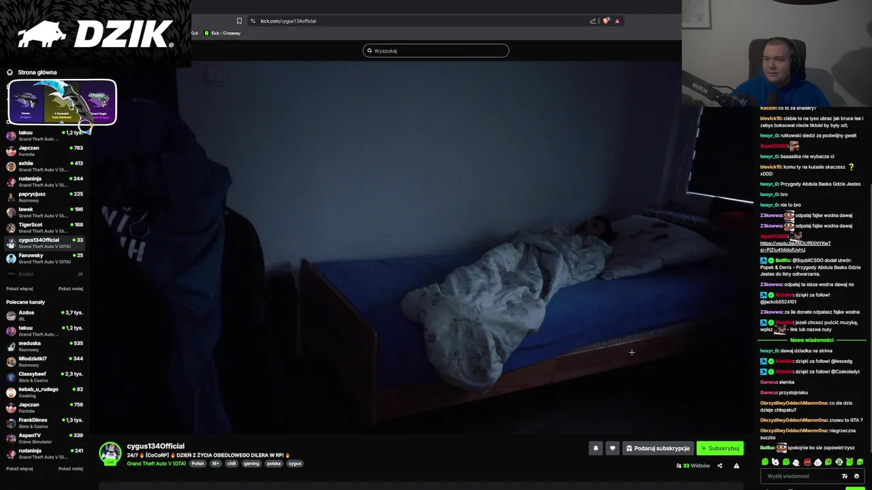Click the report warning triangle icon
The height and width of the screenshot is (490, 872).
coord(736,465)
